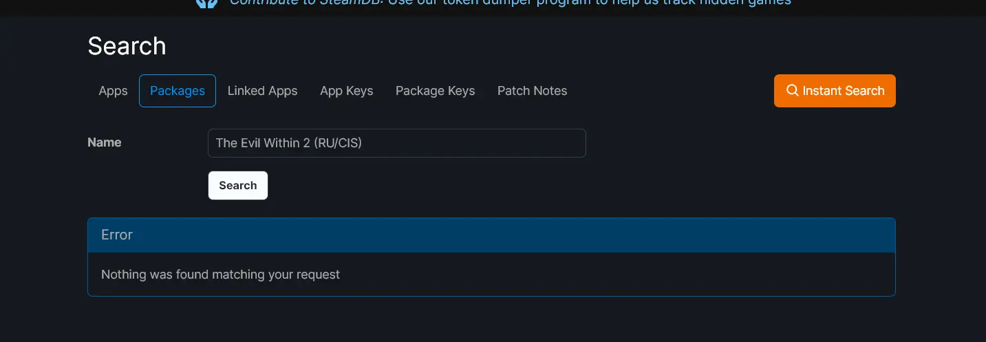Click the blank page area below the error panel
The height and width of the screenshot is (342, 986).
coord(491,319)
